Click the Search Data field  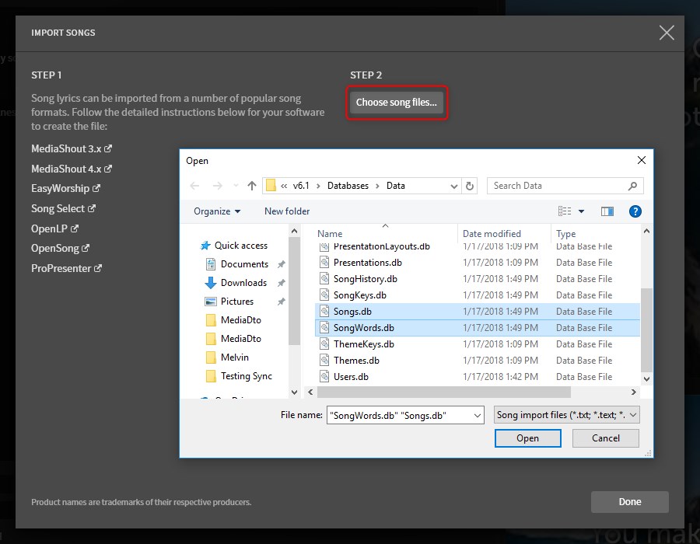pos(565,186)
